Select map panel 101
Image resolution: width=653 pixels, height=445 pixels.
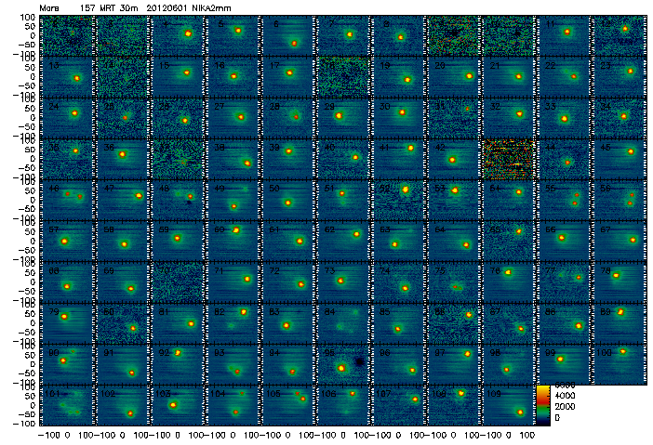pos(67,404)
